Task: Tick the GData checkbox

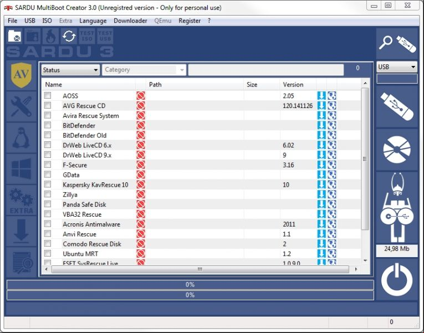Action: point(48,175)
